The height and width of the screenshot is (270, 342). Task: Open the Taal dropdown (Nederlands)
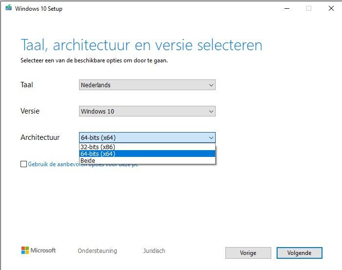147,85
